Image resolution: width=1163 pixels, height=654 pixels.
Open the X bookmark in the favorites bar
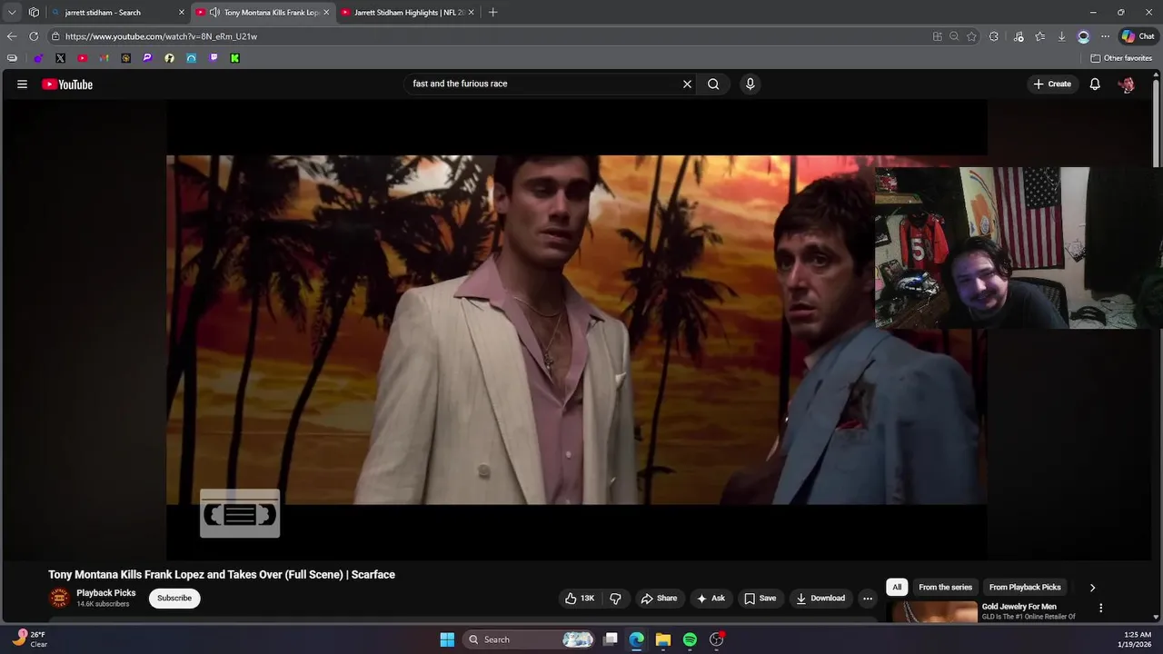(x=60, y=58)
